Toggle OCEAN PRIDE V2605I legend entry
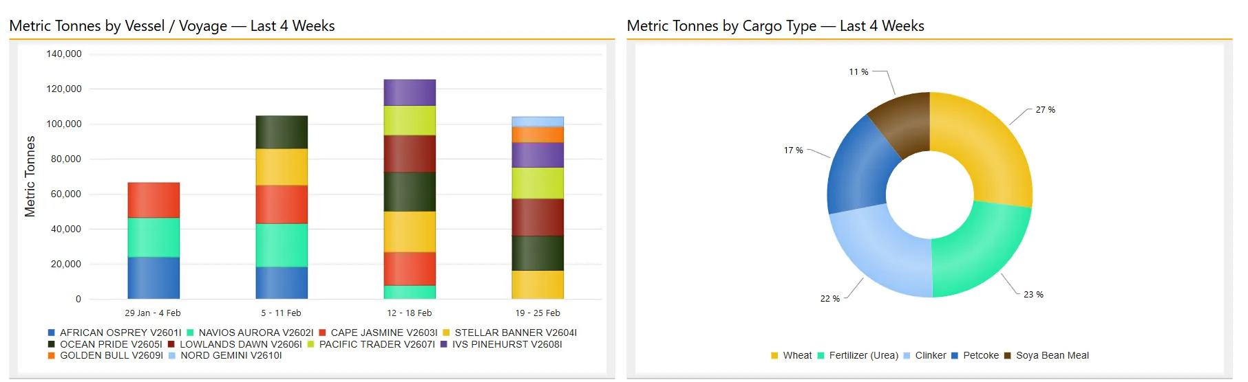 pyautogui.click(x=105, y=344)
